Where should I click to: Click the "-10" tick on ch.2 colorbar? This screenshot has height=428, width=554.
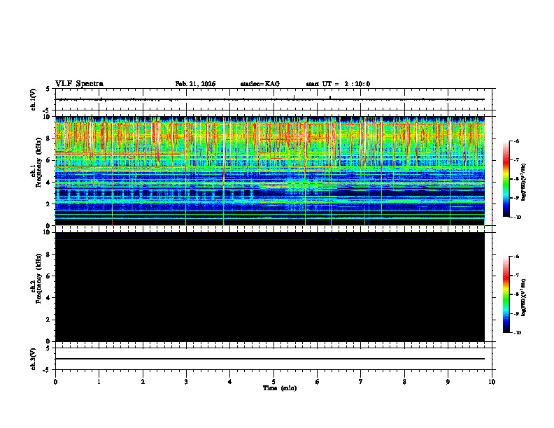coord(517,333)
